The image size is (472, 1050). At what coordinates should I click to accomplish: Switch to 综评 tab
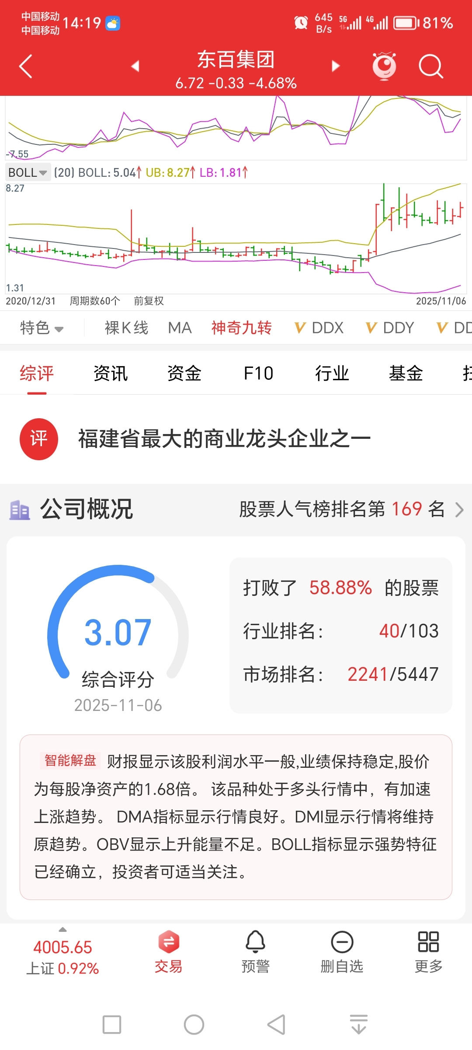tap(37, 374)
